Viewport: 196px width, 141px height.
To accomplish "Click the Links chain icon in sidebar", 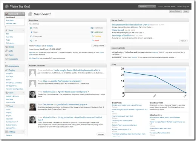I will 6,51.
